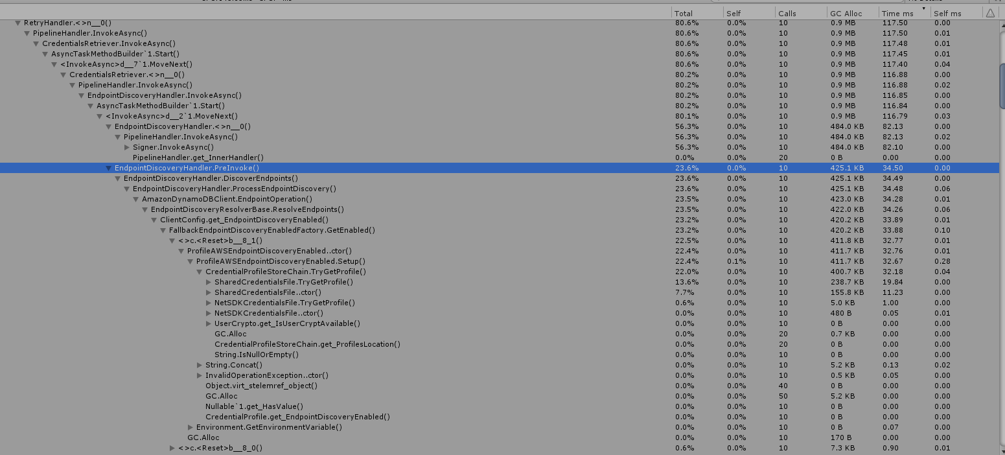Viewport: 1005px width, 455px height.
Task: Select Object.virt_stelemref_object() row
Action: [x=499, y=386]
